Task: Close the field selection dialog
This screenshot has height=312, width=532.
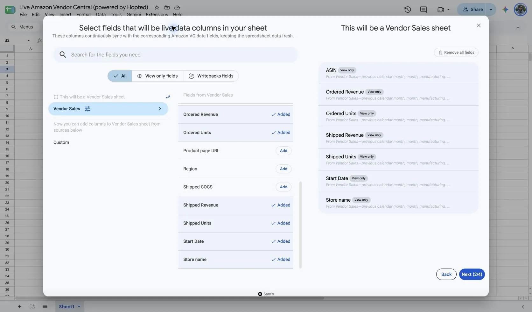Action: click(479, 25)
